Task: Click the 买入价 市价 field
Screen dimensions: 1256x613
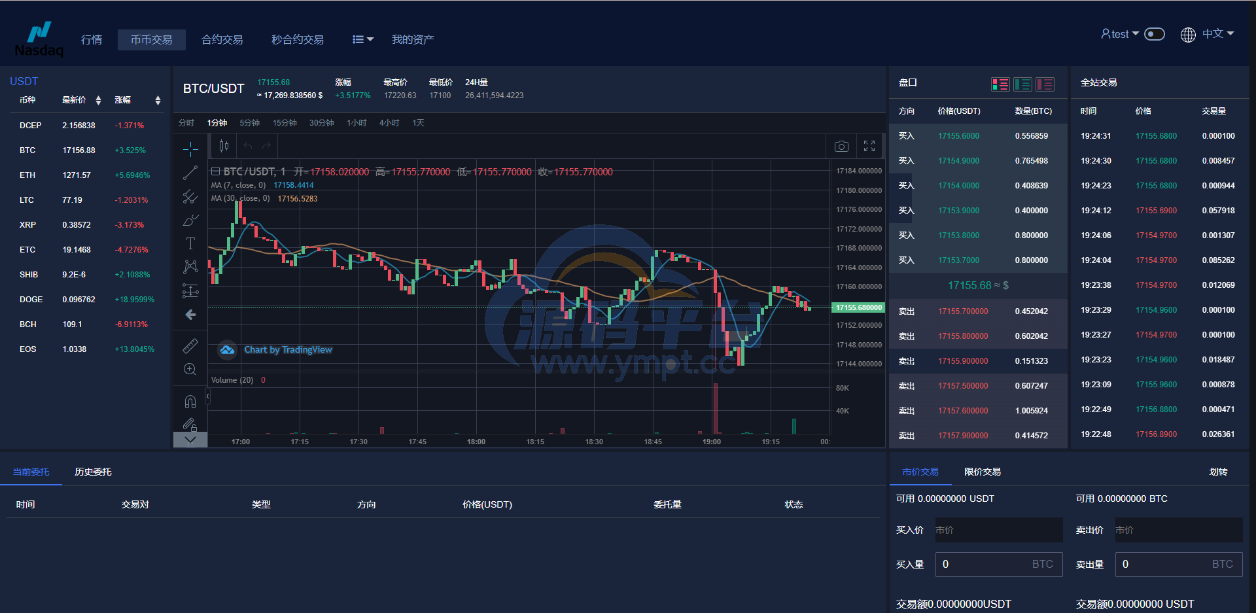Action: coord(999,530)
